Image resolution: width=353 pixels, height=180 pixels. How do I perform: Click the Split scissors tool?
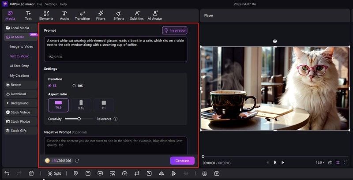point(54,173)
